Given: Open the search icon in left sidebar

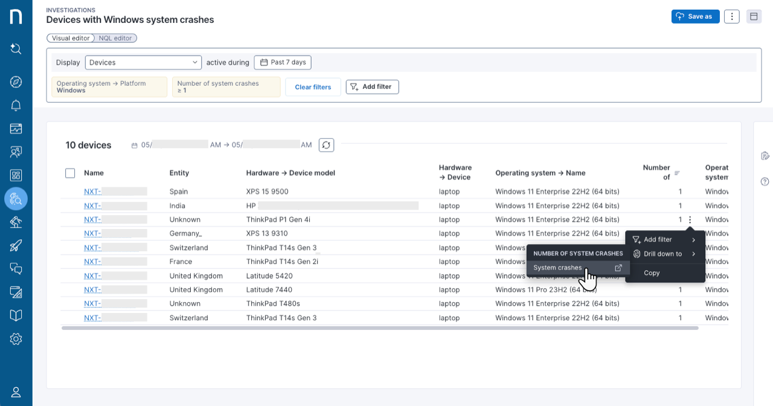Looking at the screenshot, I should (x=16, y=48).
